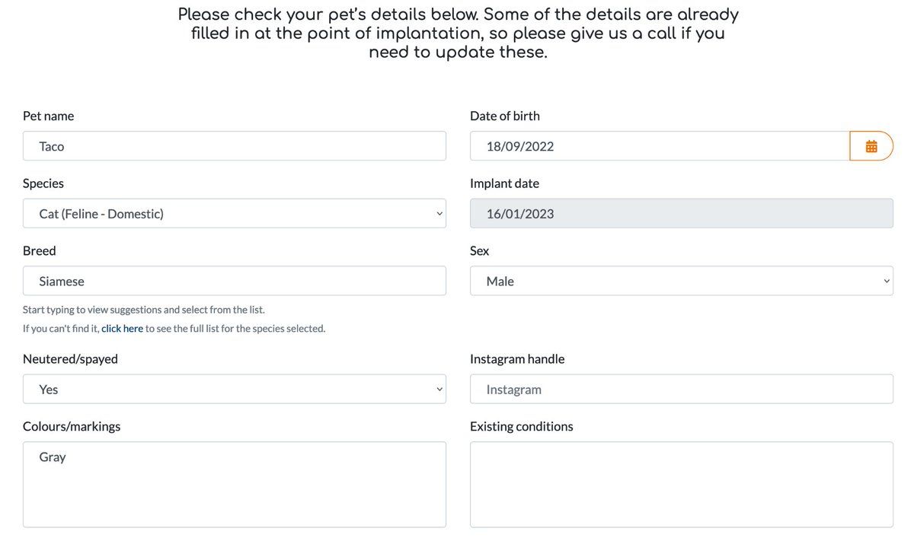Viewport: 914px width, 541px height.
Task: Click the 'Instagram handle' label
Action: (x=517, y=359)
